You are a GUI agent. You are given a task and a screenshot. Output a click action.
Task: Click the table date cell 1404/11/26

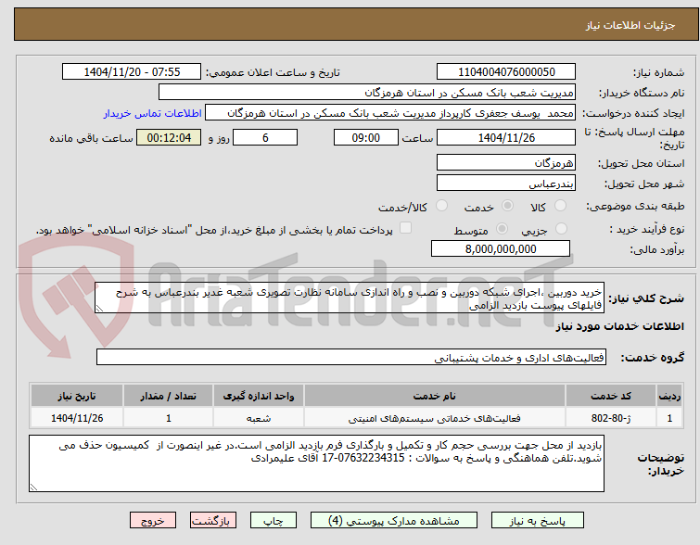tap(77, 418)
